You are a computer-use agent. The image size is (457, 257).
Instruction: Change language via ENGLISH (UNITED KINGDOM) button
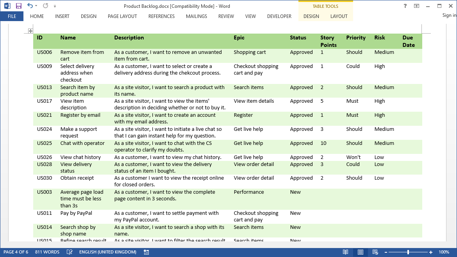point(107,252)
